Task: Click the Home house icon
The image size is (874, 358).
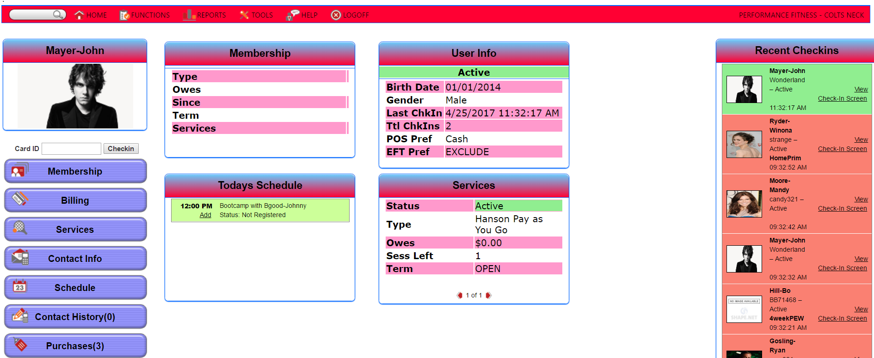Action: coord(80,15)
